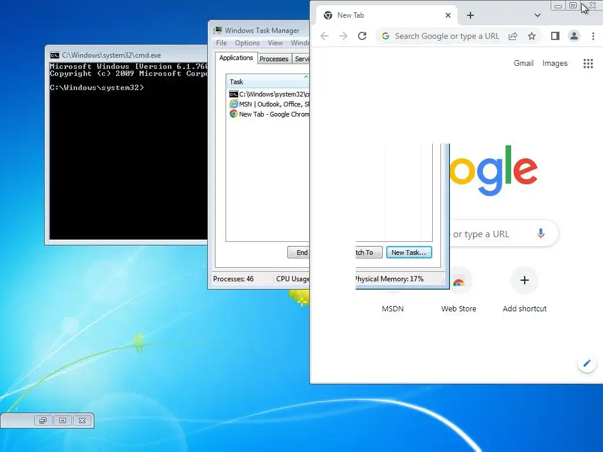
Task: Click the Chrome icon on the New Tab tab
Action: (x=328, y=15)
